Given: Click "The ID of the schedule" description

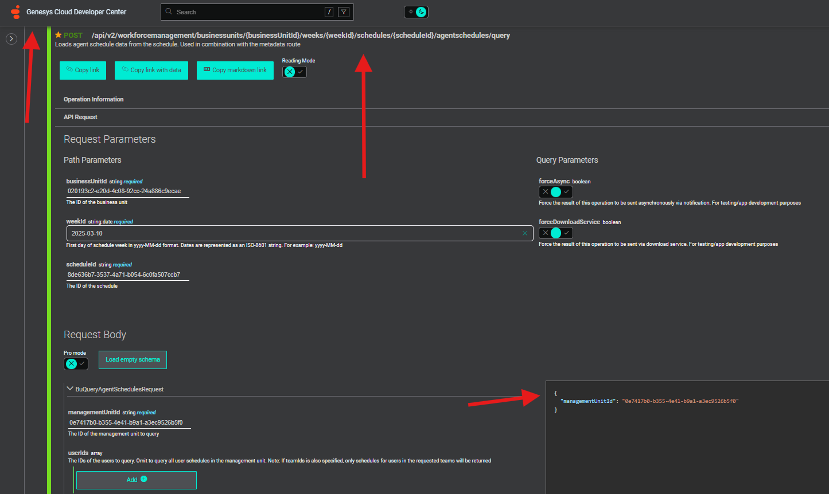Looking at the screenshot, I should (x=92, y=286).
